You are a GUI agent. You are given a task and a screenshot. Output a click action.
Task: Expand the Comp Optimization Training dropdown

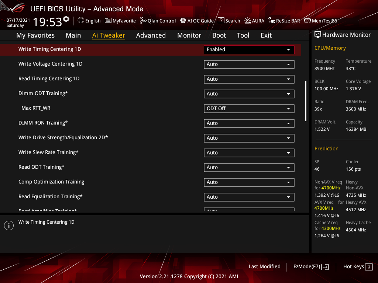tap(249, 182)
